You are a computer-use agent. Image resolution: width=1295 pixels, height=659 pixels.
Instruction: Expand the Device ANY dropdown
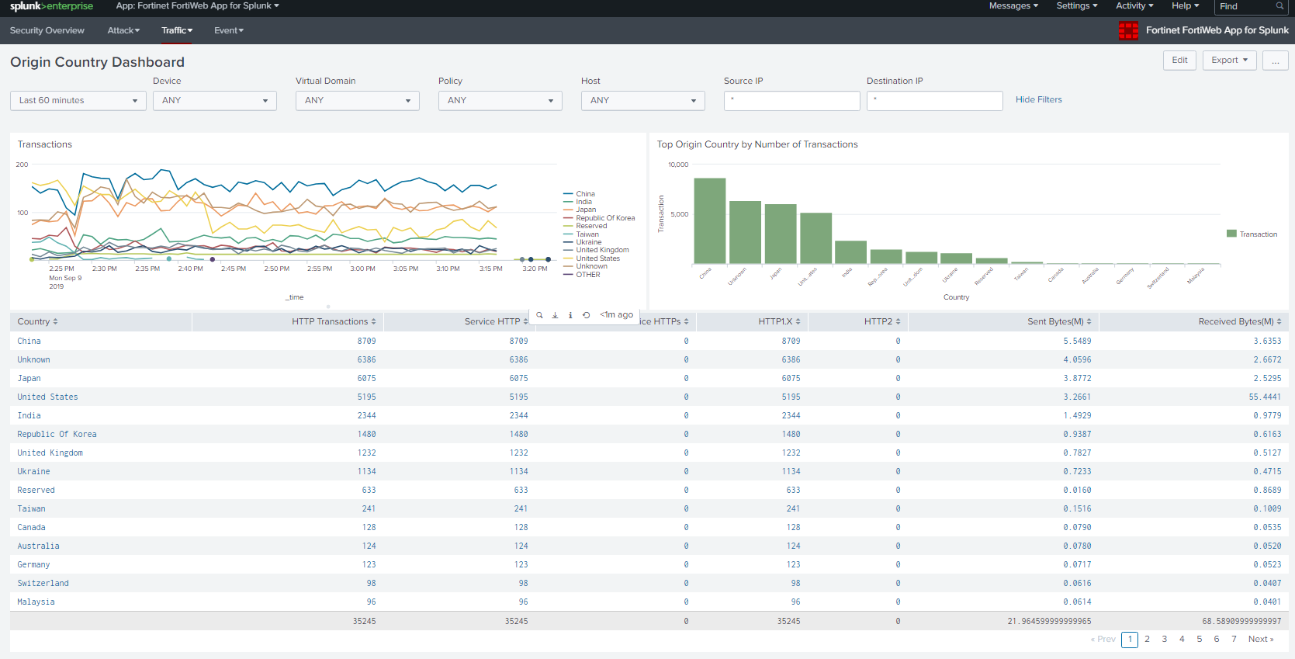[x=214, y=101]
